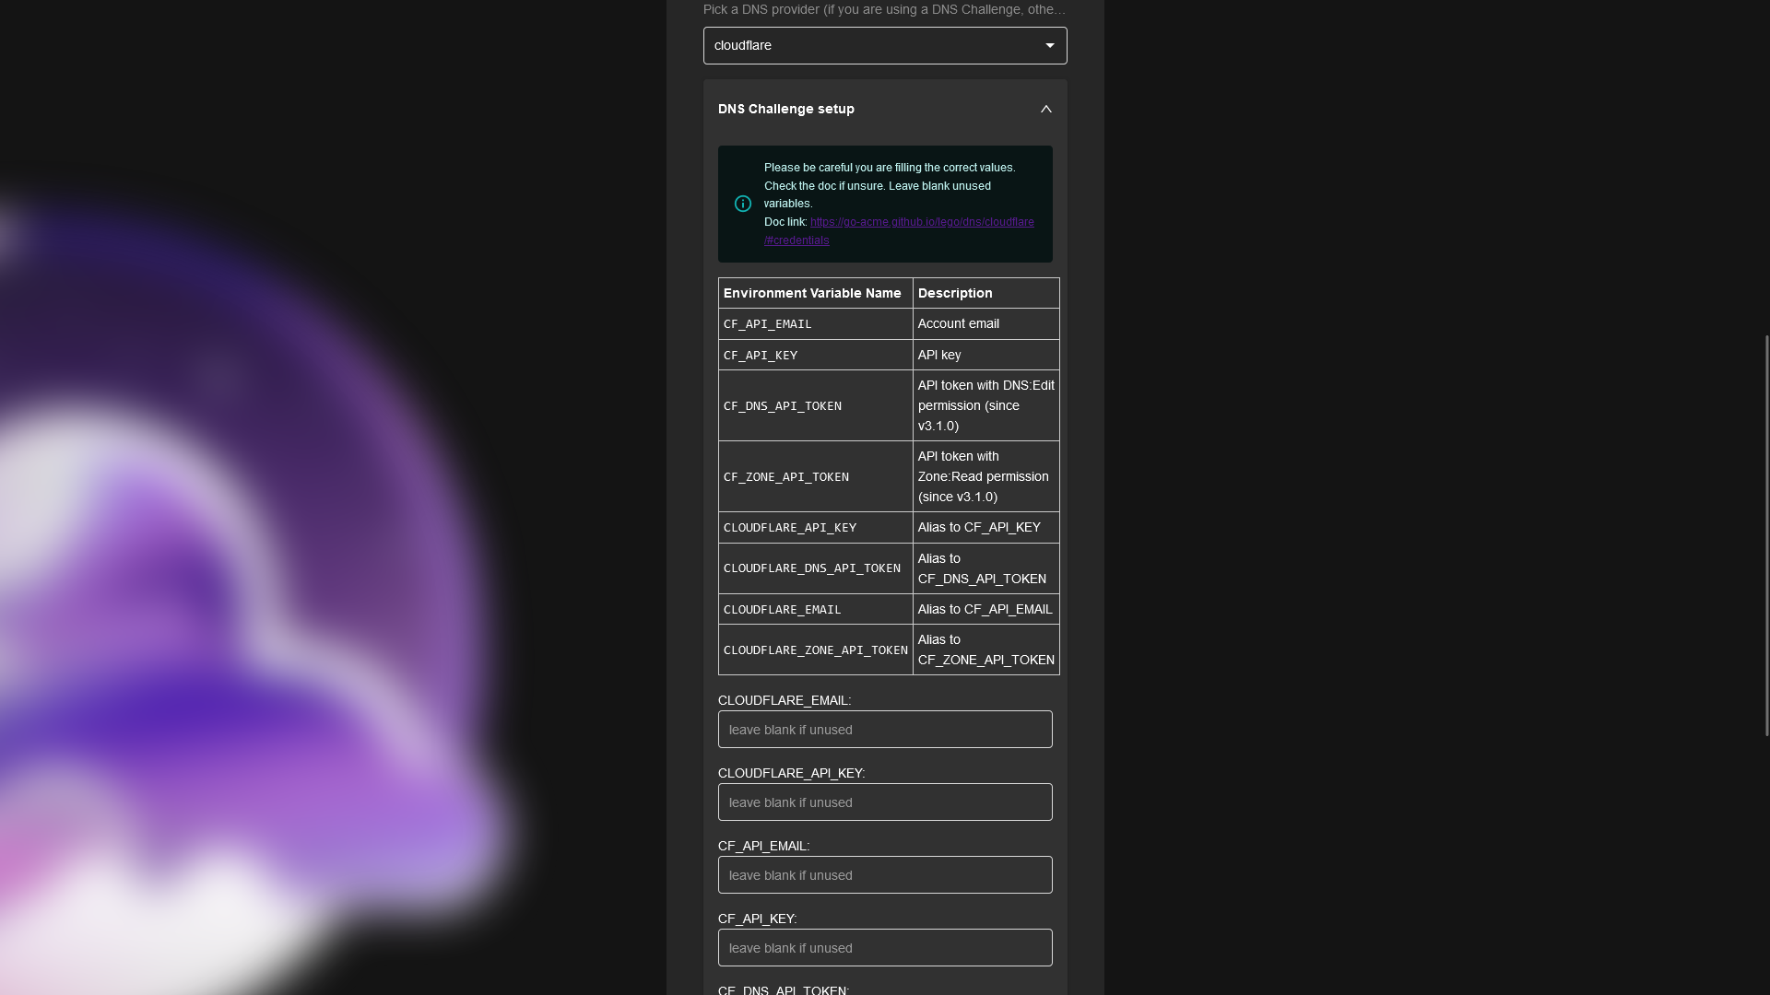
Task: Click the 'API token with DNS:Edit permission' cell
Action: pyautogui.click(x=986, y=405)
